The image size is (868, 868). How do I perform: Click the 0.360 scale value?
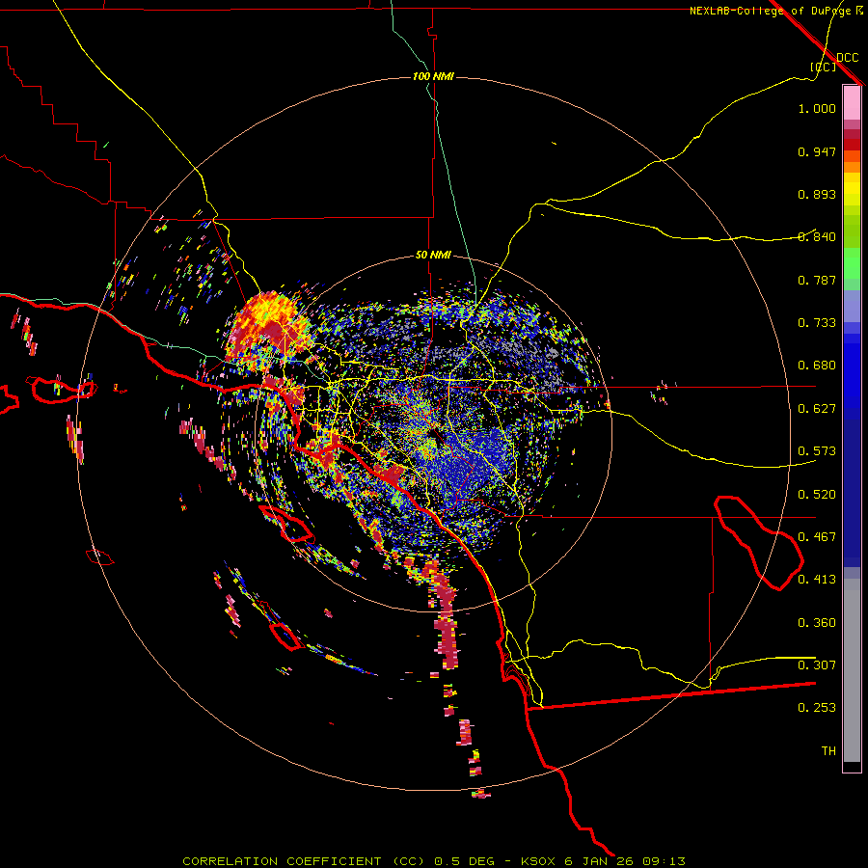pyautogui.click(x=817, y=623)
